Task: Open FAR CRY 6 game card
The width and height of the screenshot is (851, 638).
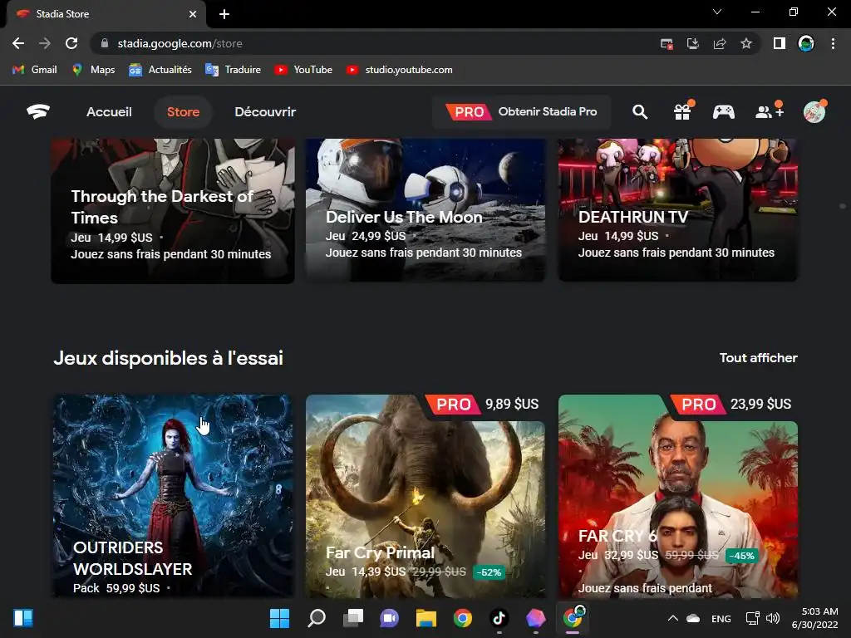Action: pyautogui.click(x=678, y=496)
